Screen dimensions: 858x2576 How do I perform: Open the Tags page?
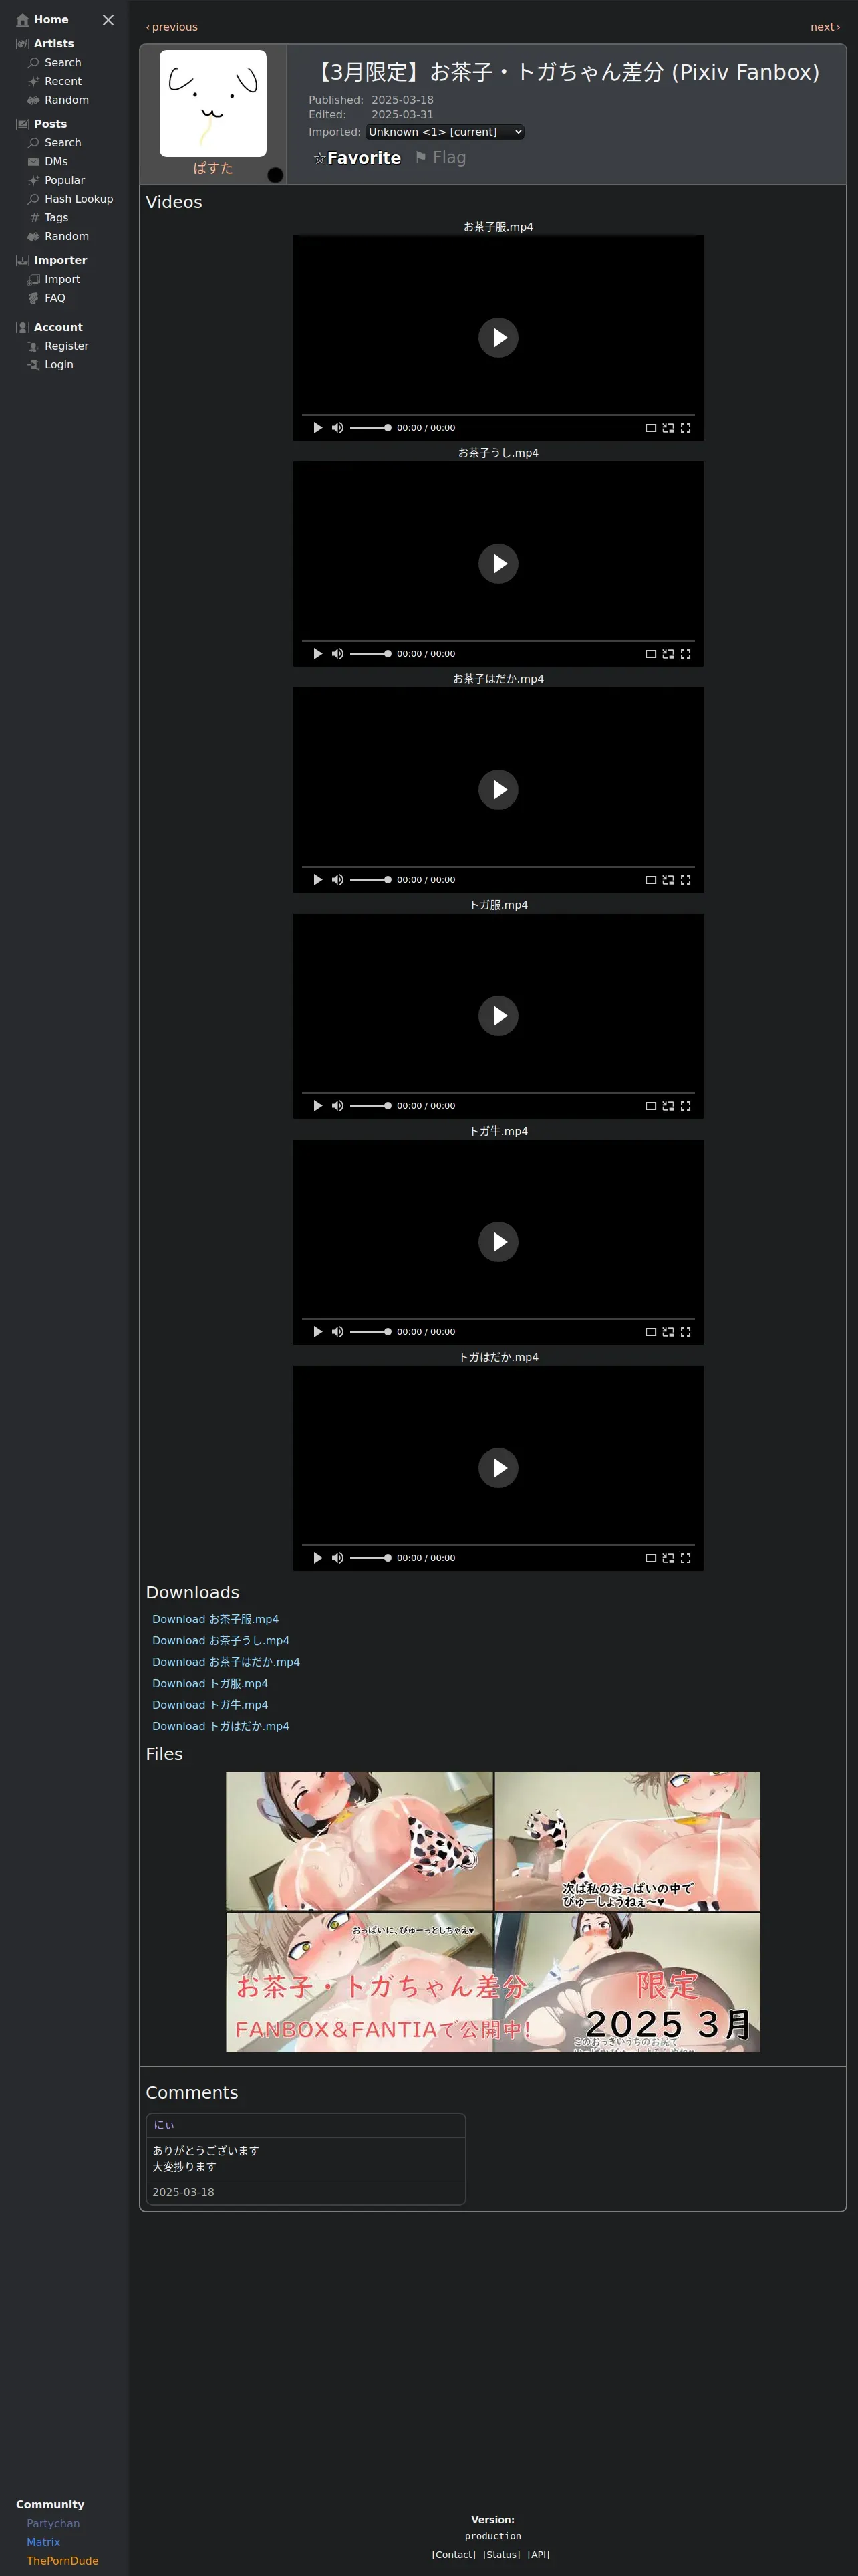pyautogui.click(x=48, y=217)
